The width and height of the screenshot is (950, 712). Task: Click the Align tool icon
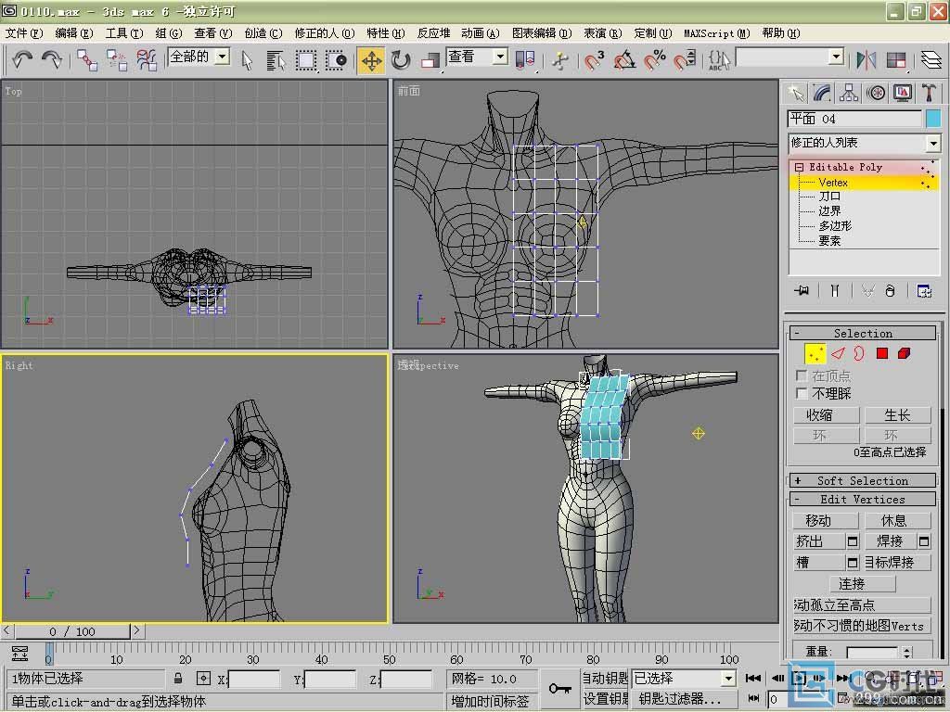pos(895,60)
